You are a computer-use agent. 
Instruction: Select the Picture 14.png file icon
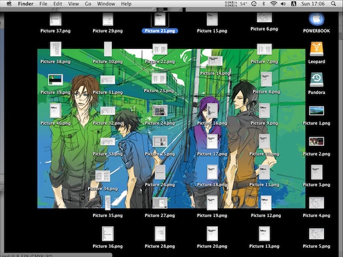coord(215,61)
